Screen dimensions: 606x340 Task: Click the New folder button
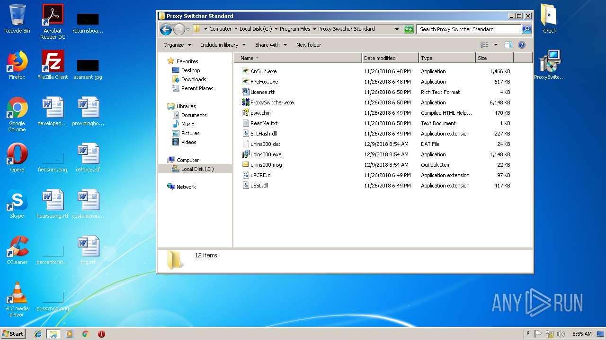tap(309, 45)
